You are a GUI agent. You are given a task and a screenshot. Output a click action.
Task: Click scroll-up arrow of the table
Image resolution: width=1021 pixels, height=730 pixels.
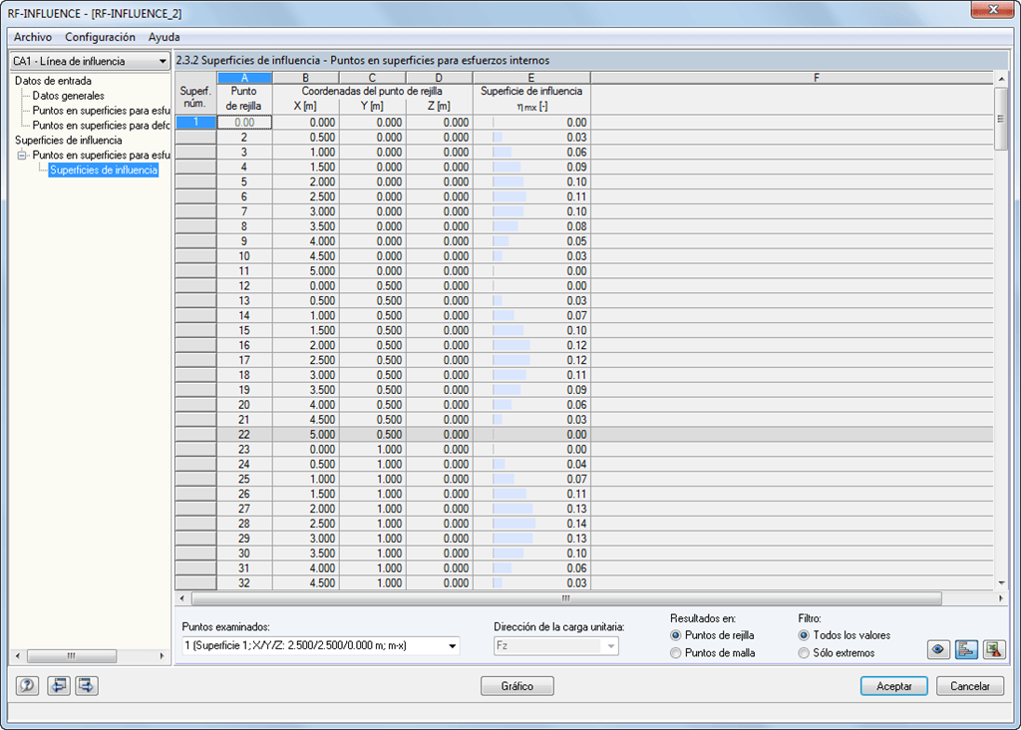click(1001, 78)
